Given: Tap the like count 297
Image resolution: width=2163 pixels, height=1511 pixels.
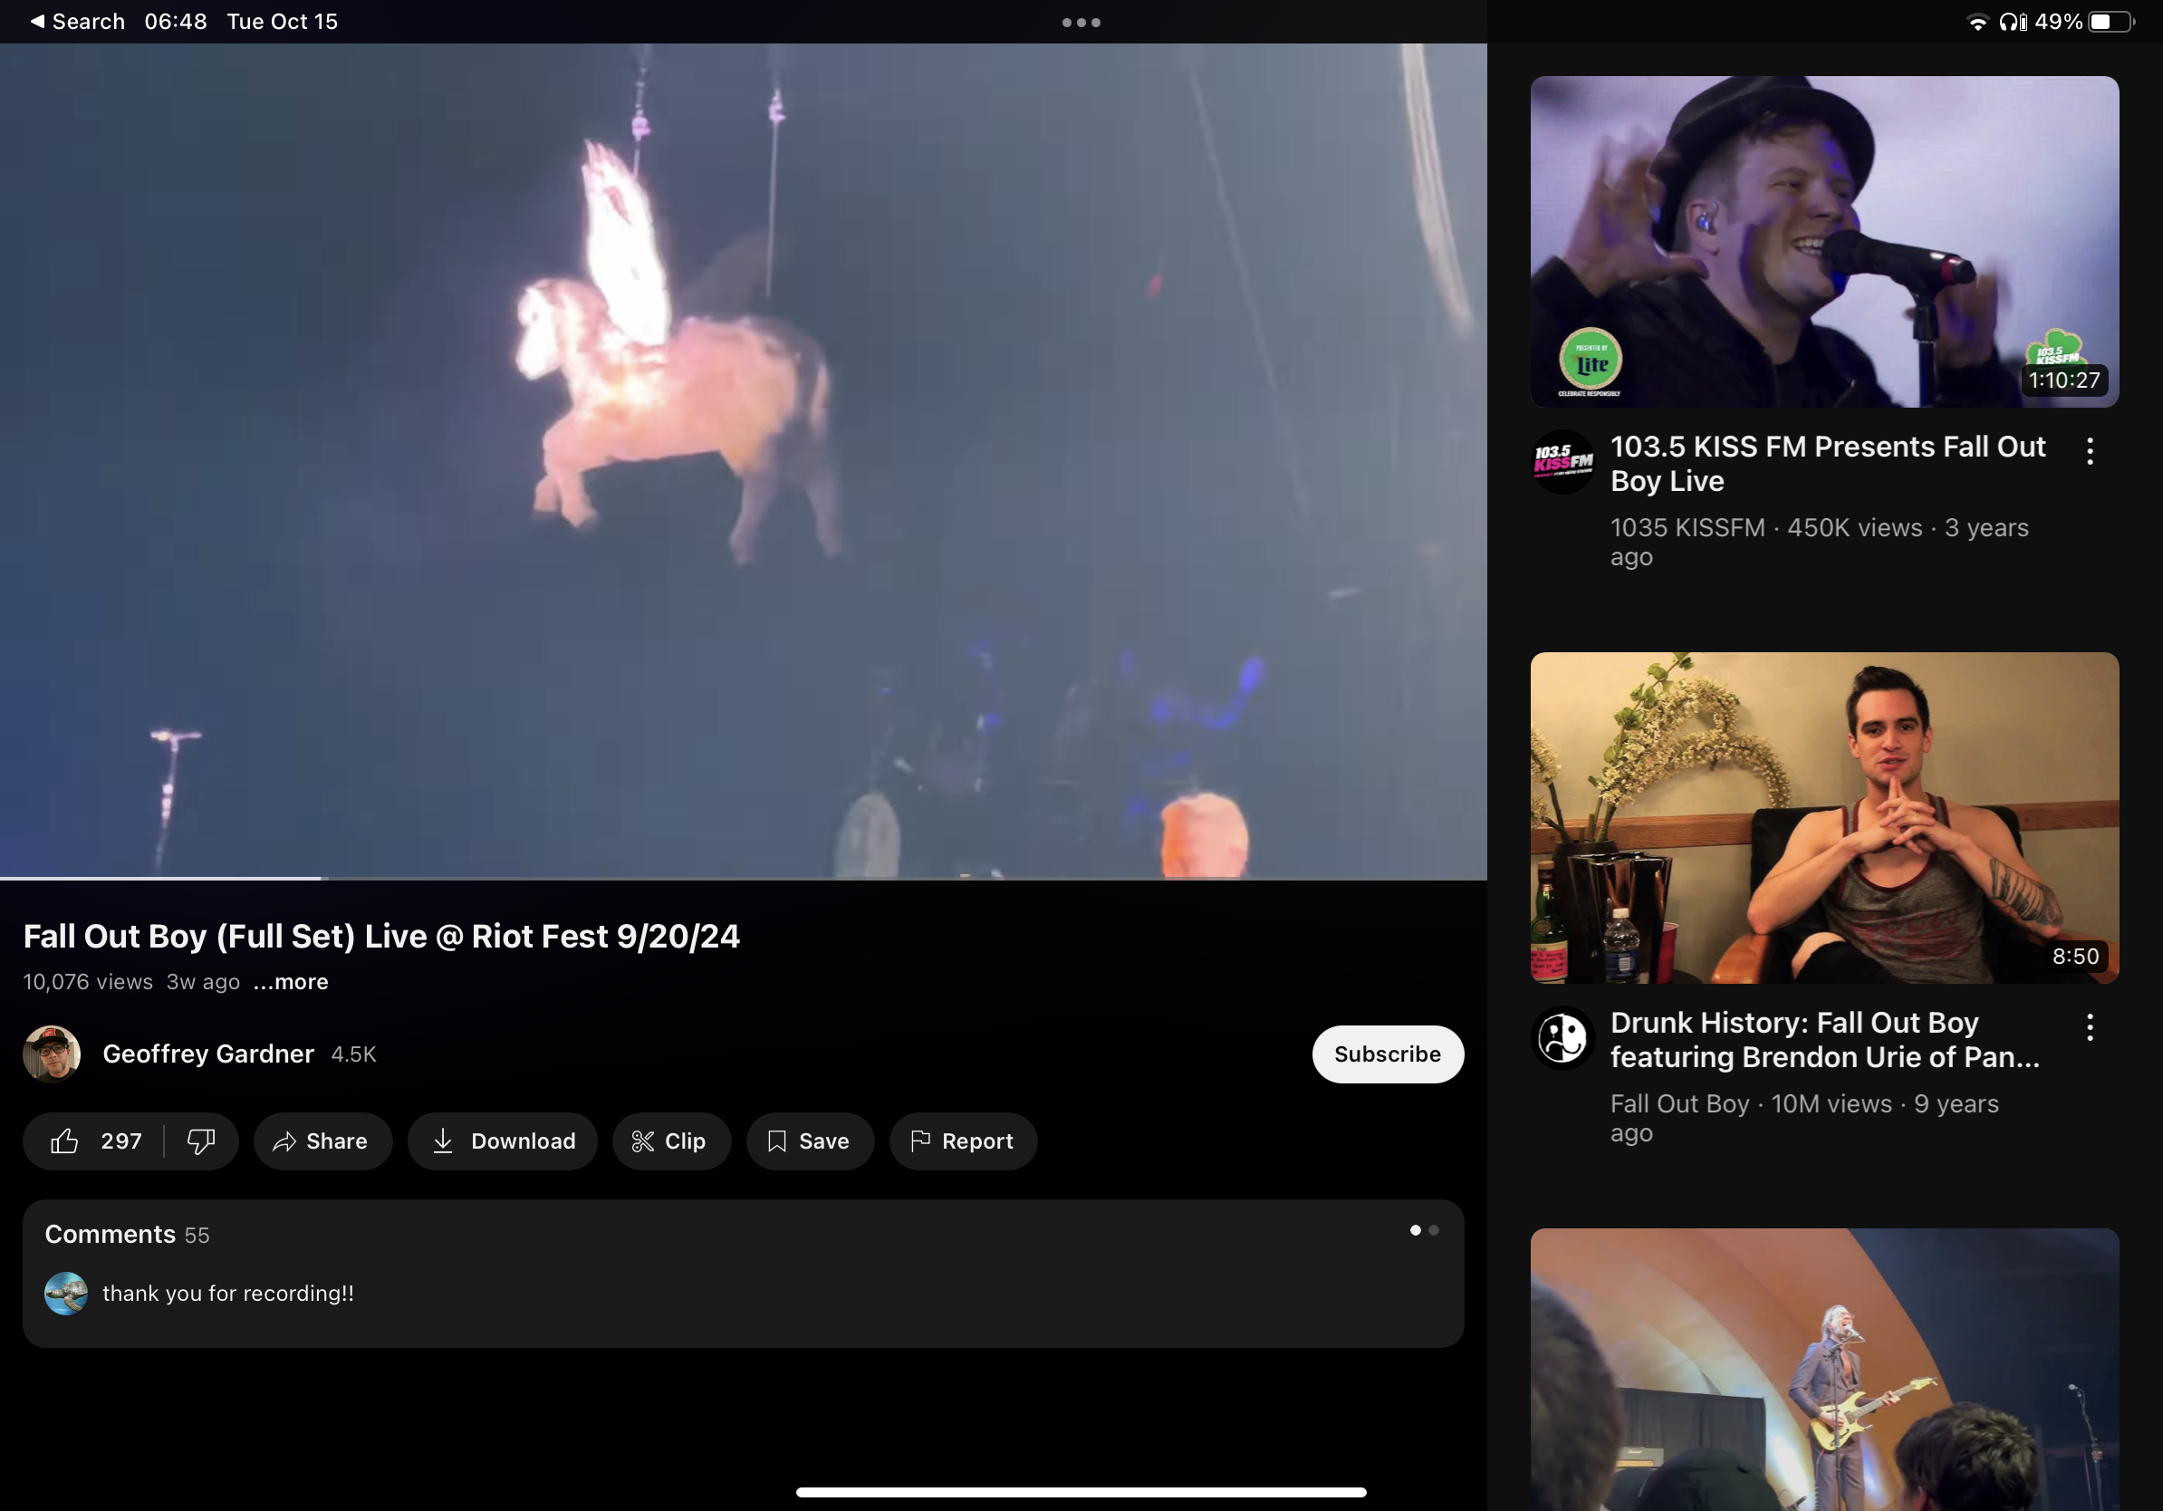Looking at the screenshot, I should point(121,1140).
